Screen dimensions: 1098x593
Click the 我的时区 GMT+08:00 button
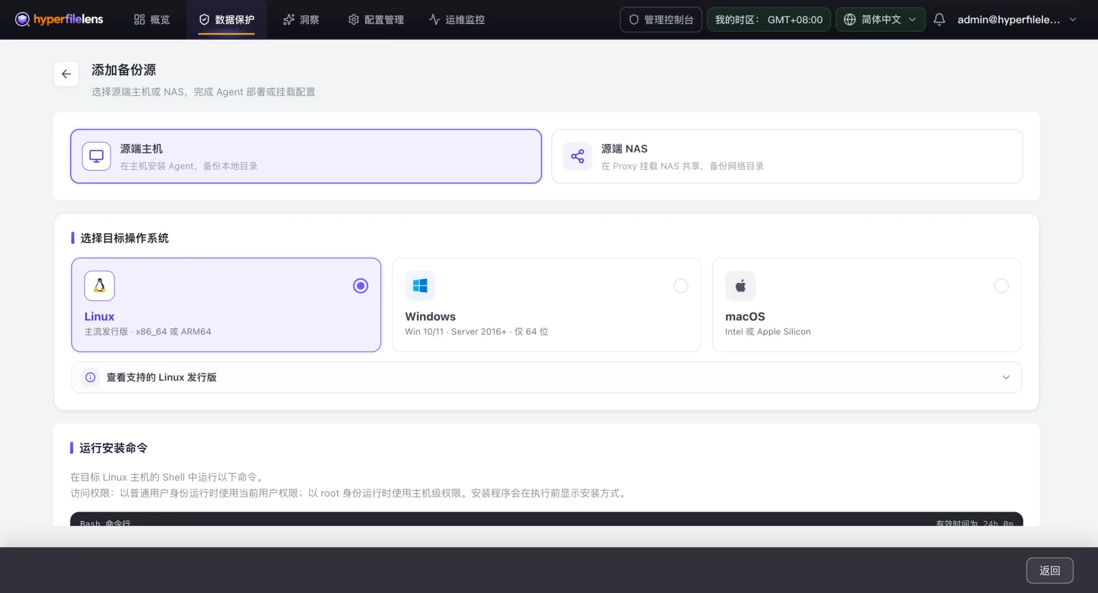point(769,19)
